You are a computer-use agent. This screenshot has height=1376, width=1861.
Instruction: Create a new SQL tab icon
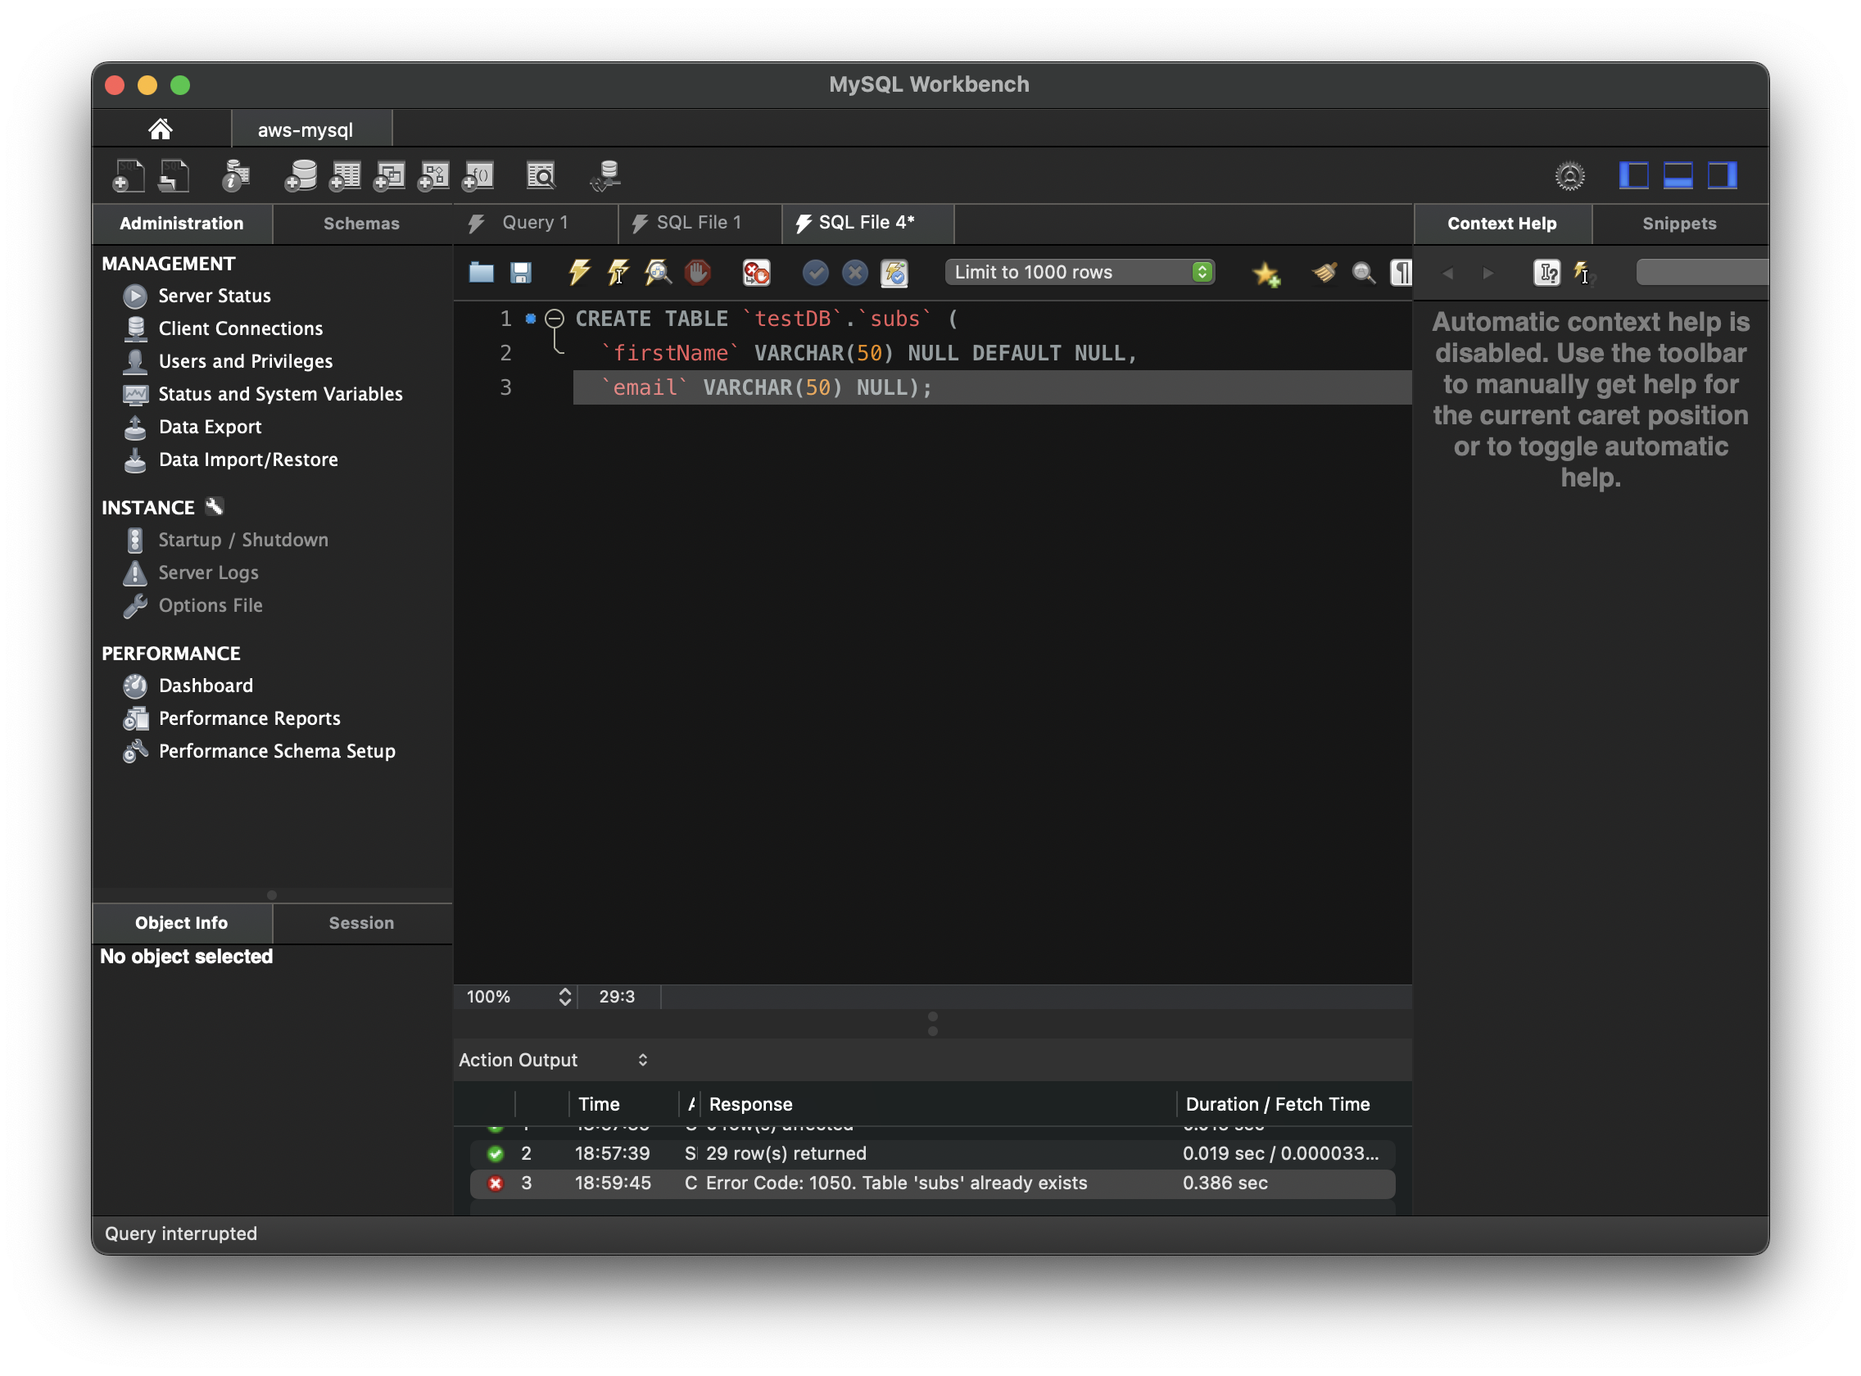pos(129,176)
